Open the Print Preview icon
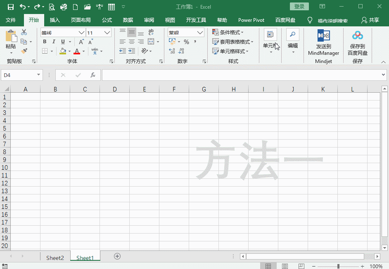Viewport: 389px width, 269px height. 52,7
